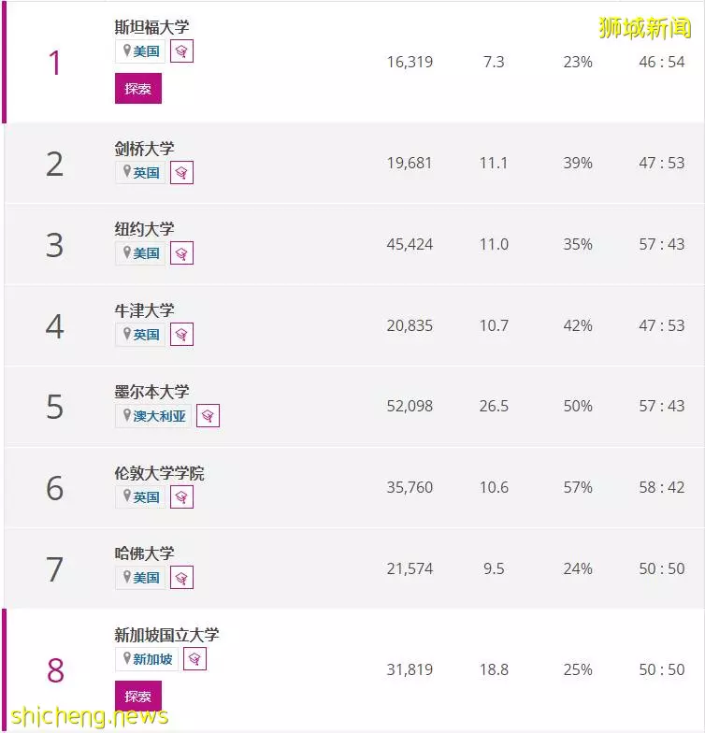Open the 新加坡国立大学 name link
705x733 pixels.
[166, 634]
